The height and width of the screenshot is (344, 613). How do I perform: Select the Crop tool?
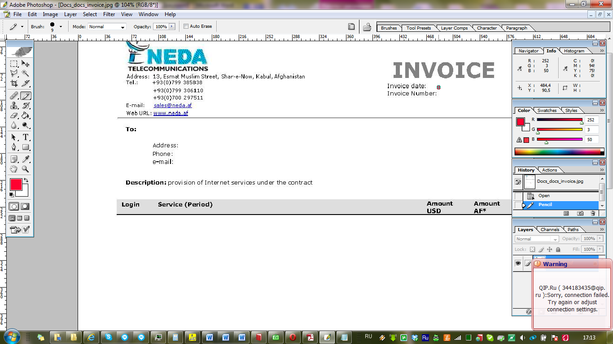tap(14, 84)
